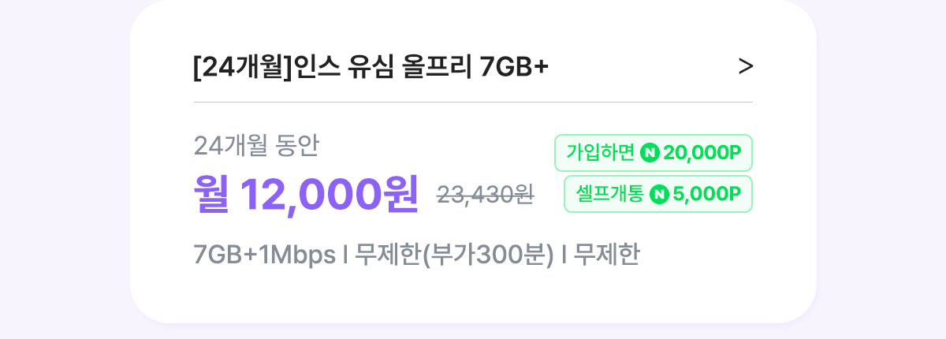
Task: Click the 7GB+1Mbps data allowance text
Action: coord(264,255)
